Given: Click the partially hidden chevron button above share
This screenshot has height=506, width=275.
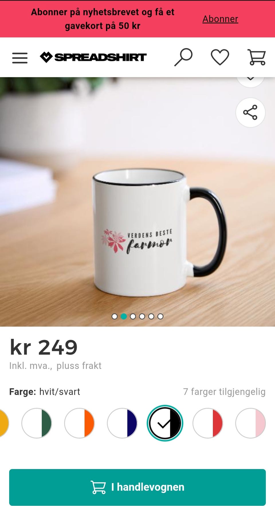Looking at the screenshot, I should pos(250,81).
